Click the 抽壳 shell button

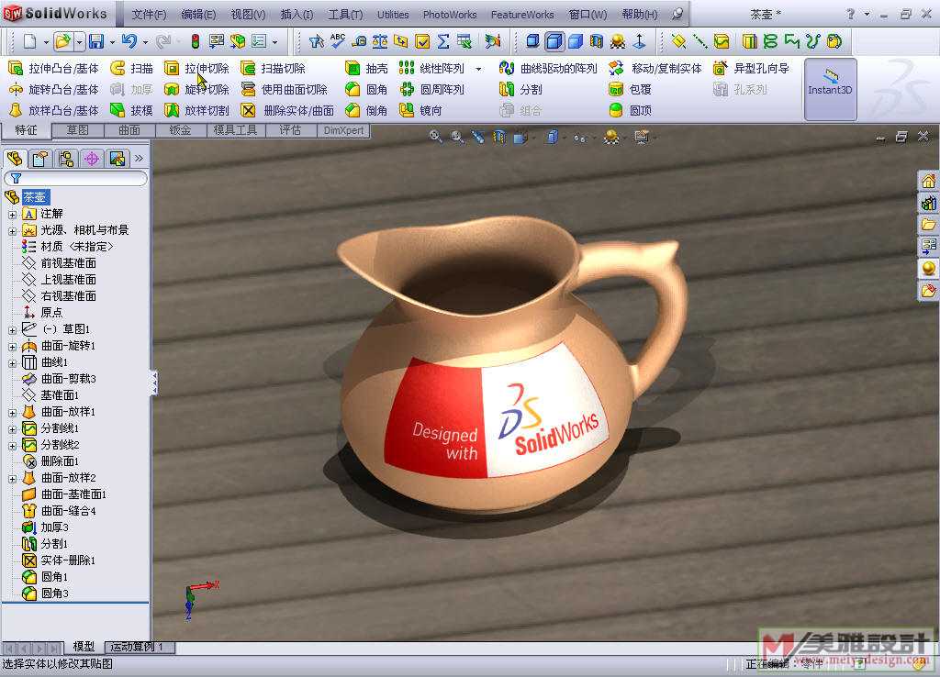[x=366, y=69]
